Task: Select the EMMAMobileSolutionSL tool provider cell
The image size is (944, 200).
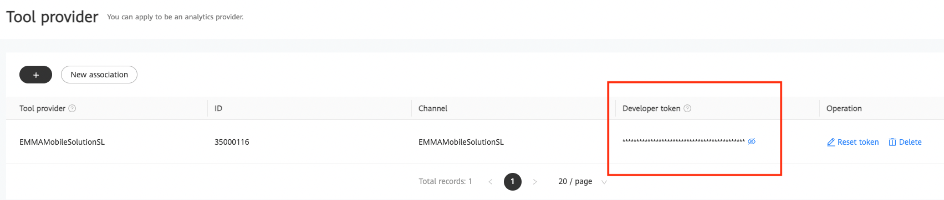Action: point(62,142)
